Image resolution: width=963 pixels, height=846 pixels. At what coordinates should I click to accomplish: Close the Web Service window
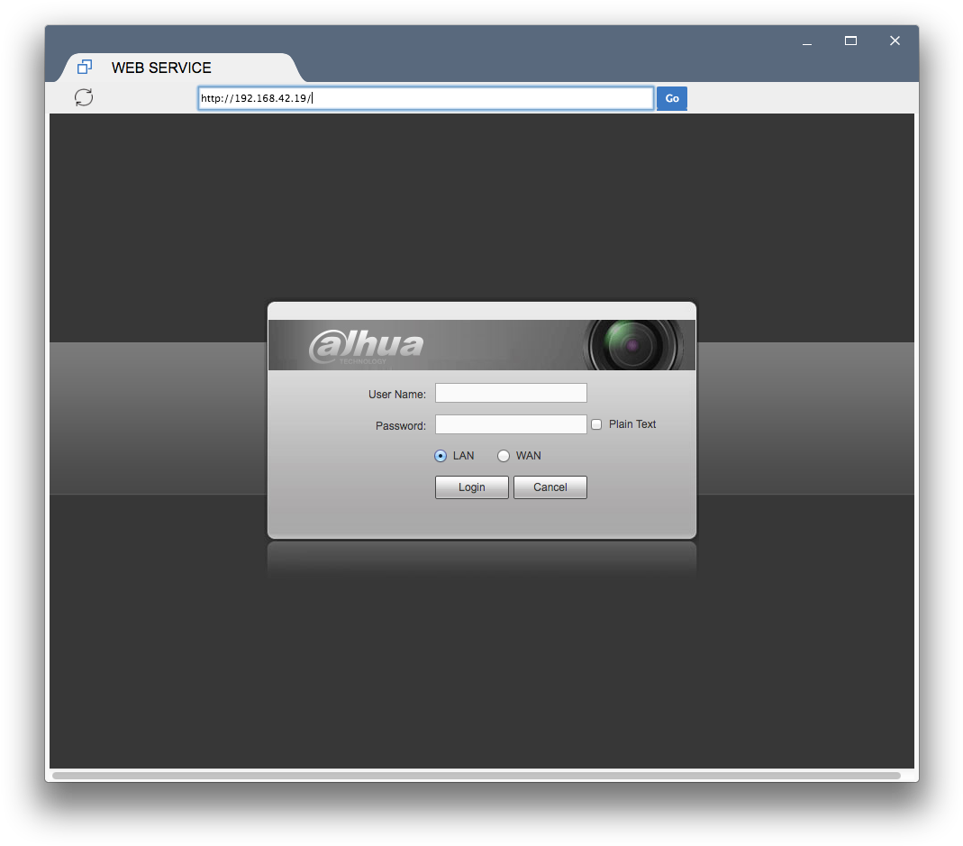click(x=895, y=41)
